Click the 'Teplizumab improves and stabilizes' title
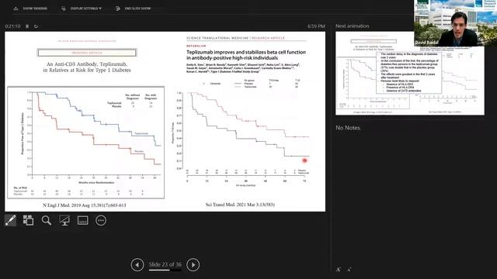 point(246,55)
